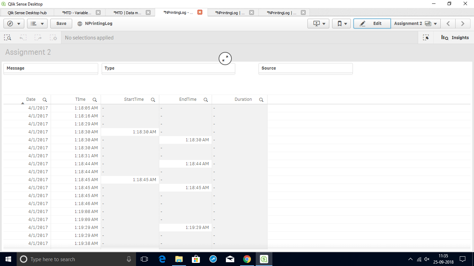The height and width of the screenshot is (266, 474).
Task: Click EndTime value 1:19:29 AM
Action: (186, 228)
